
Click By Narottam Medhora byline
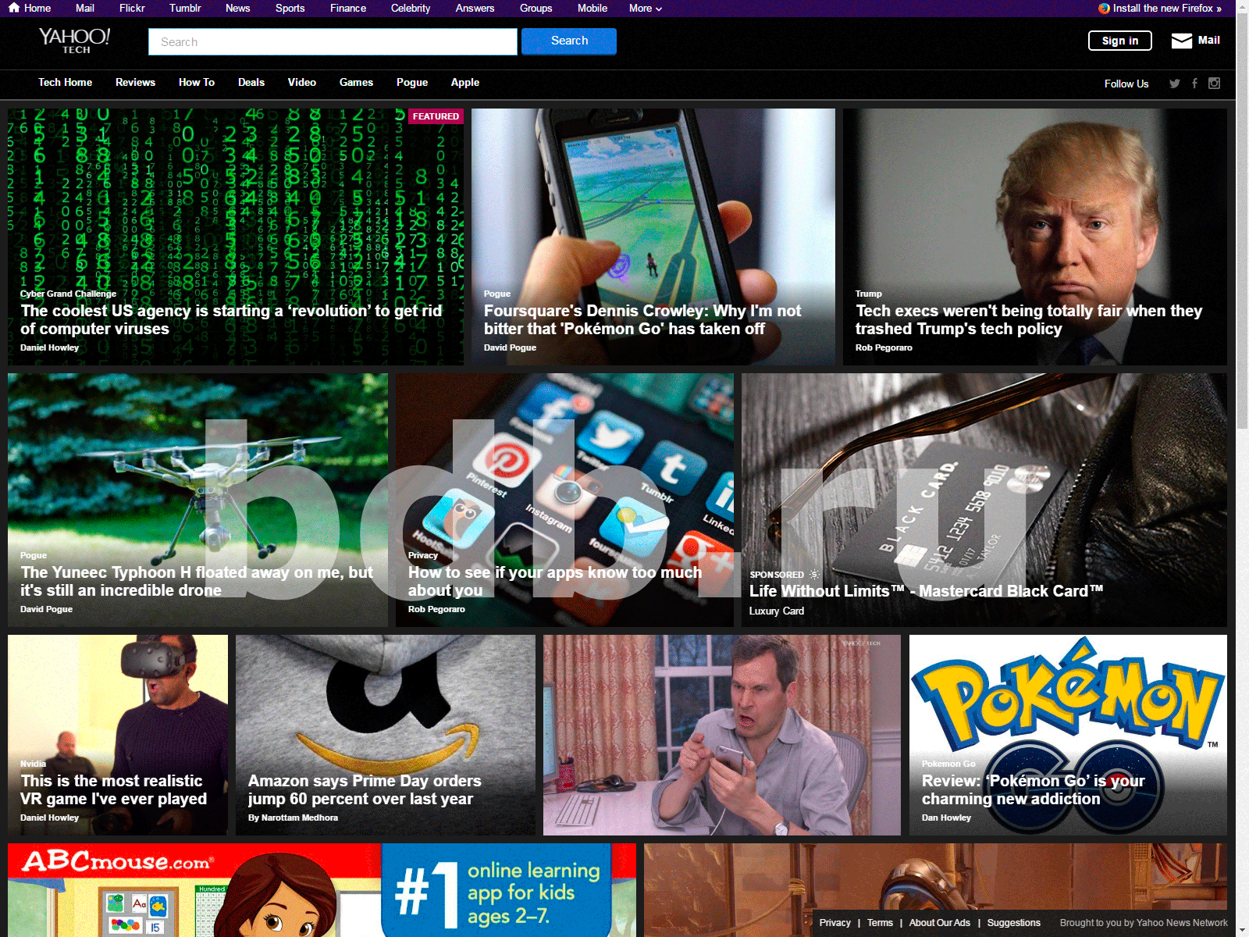pos(293,818)
